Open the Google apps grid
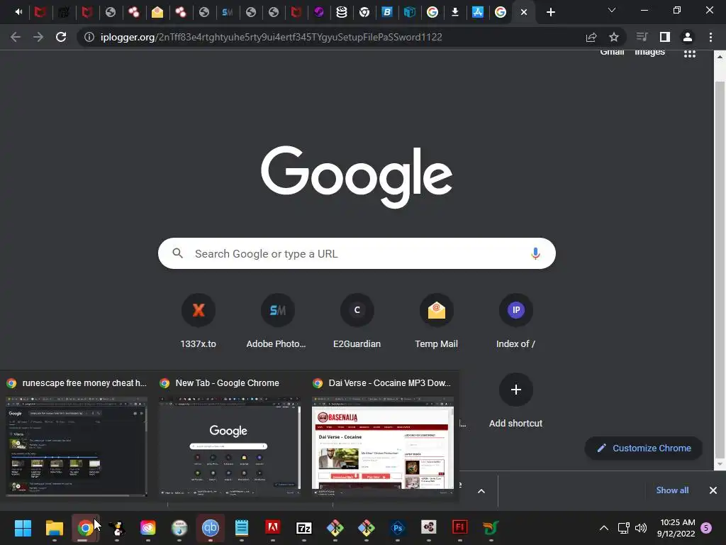 click(690, 54)
